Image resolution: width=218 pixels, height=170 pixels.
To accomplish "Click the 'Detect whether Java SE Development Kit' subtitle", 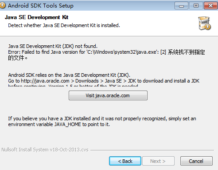I will pyautogui.click(x=64, y=25).
